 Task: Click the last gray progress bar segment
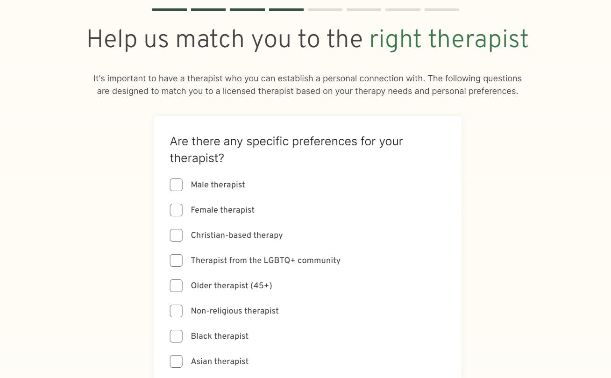coord(441,8)
